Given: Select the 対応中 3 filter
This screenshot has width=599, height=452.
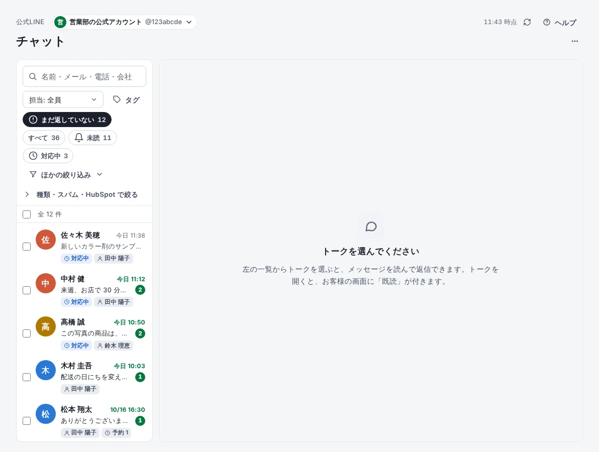Looking at the screenshot, I should [48, 156].
